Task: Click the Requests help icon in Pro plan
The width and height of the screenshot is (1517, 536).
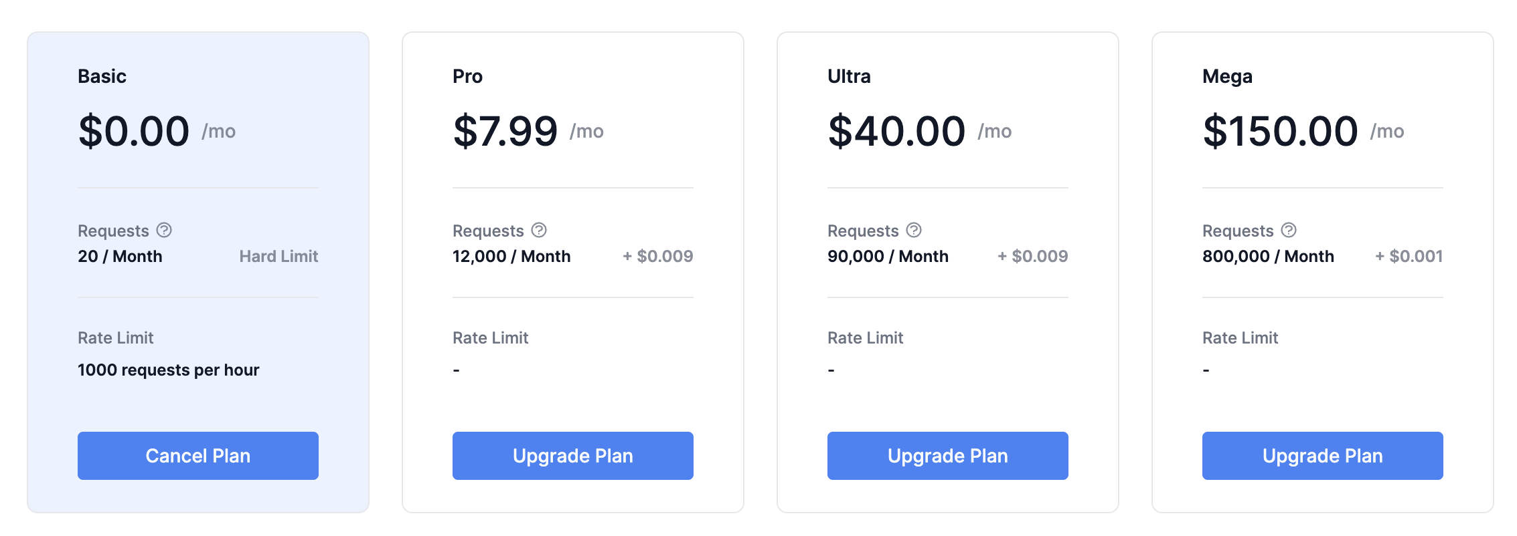Action: click(x=539, y=231)
